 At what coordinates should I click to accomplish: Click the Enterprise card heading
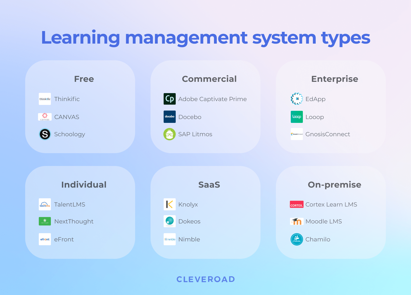pos(335,79)
